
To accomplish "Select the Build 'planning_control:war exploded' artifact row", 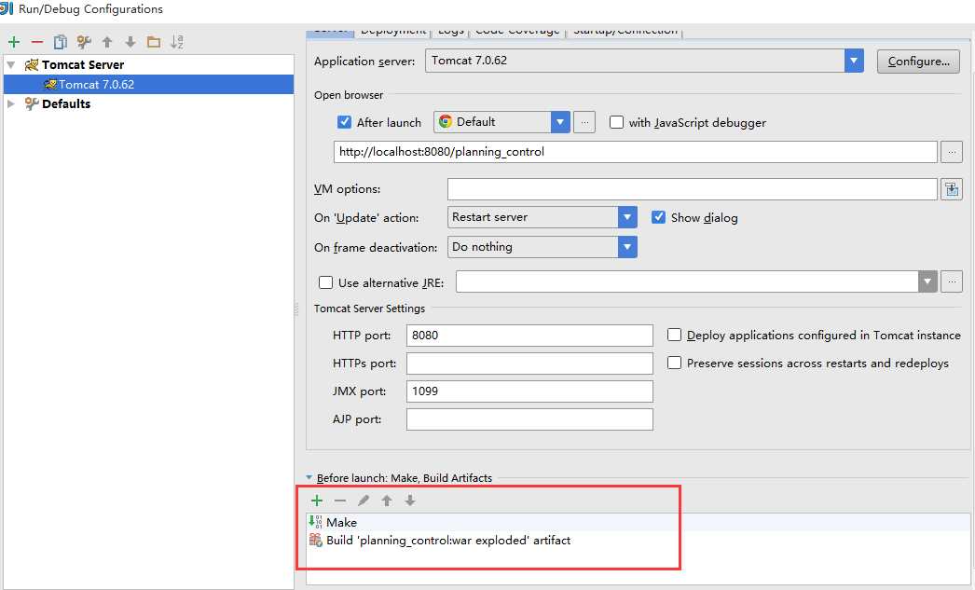I will [x=638, y=541].
